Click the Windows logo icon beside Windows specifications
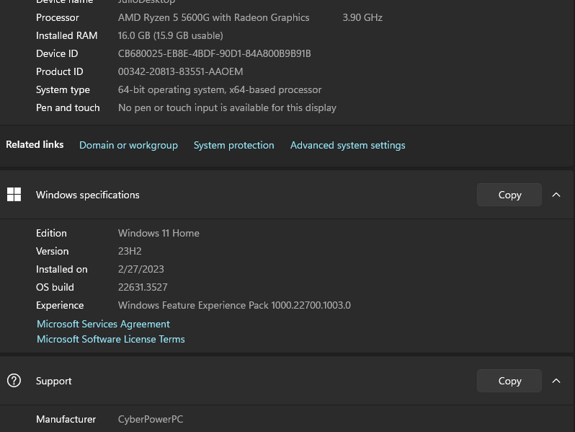 pos(14,195)
